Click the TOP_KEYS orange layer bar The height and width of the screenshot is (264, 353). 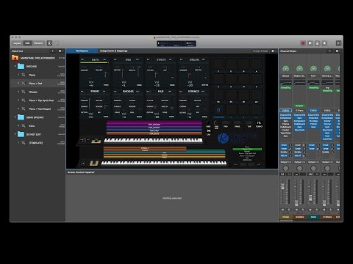pyautogui.click(x=154, y=133)
